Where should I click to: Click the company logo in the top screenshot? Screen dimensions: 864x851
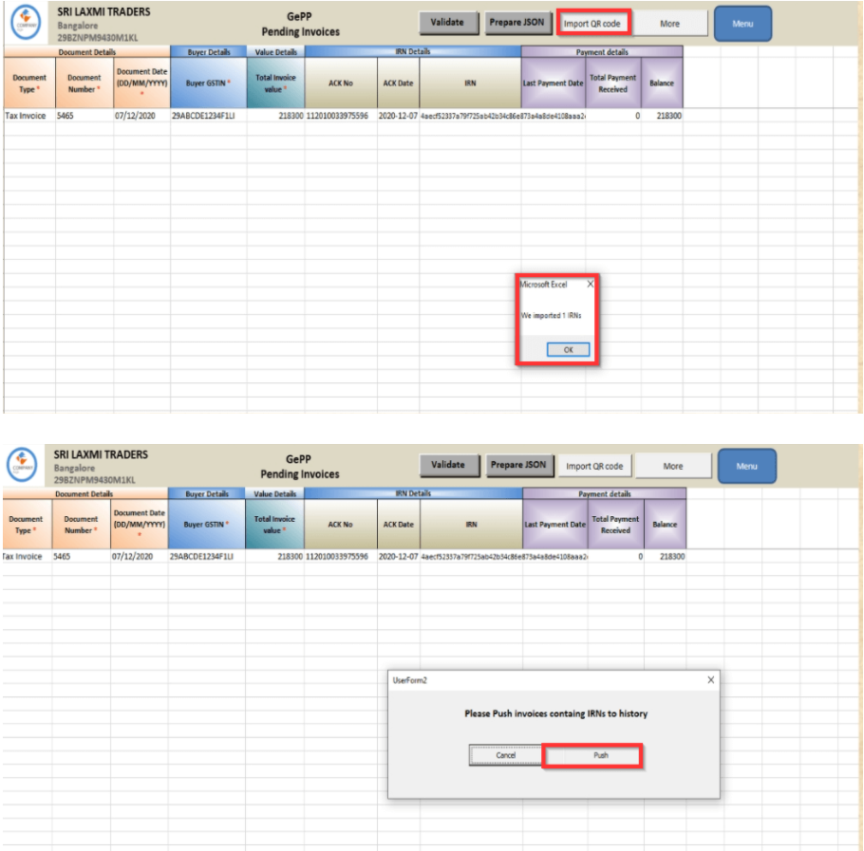[x=26, y=23]
